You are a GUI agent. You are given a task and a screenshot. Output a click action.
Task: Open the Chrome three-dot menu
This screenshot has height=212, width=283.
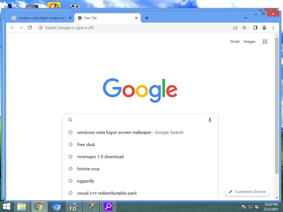click(x=273, y=28)
